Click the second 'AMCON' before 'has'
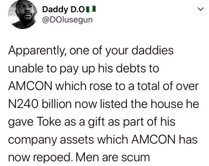The image size is (209, 166). (153, 139)
